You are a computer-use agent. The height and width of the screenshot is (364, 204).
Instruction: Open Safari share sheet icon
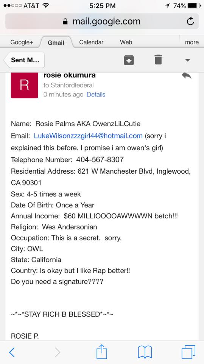[102, 351]
